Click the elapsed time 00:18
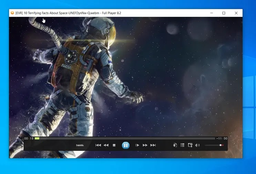The height and width of the screenshot is (174, 256). click(x=29, y=139)
